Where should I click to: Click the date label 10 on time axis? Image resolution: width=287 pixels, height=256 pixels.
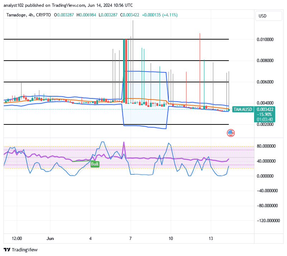(x=171, y=239)
